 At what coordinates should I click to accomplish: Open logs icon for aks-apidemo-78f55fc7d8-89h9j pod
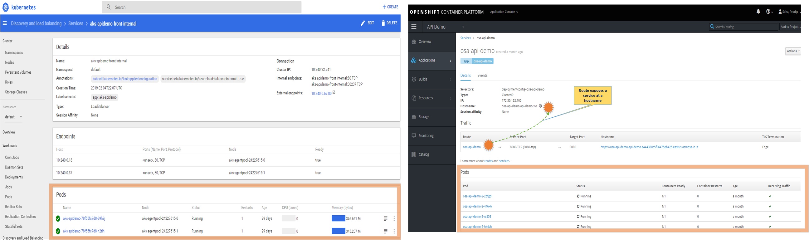(385, 219)
